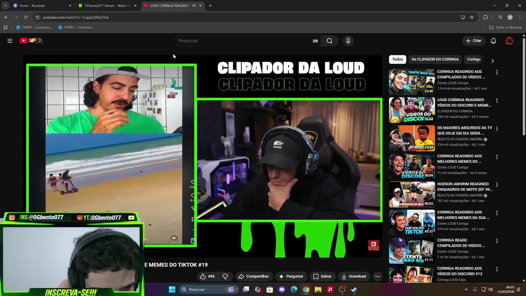This screenshot has height=296, width=526.
Task: Open Microsoft Store from the taskbar
Action: pyautogui.click(x=270, y=289)
